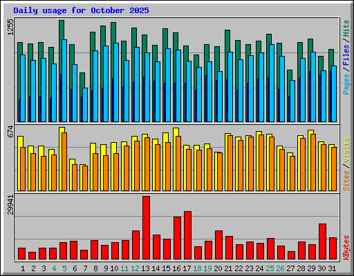The height and width of the screenshot is (276, 354).
Task: Click day label 9 on the x-axis
Action: (106, 268)
